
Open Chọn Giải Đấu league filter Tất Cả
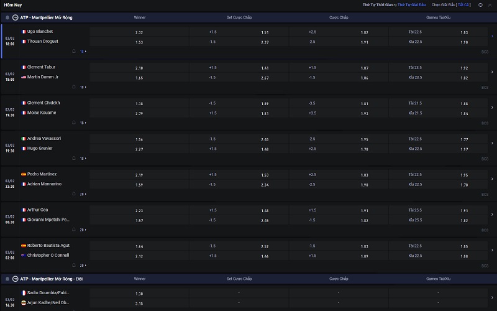point(463,5)
